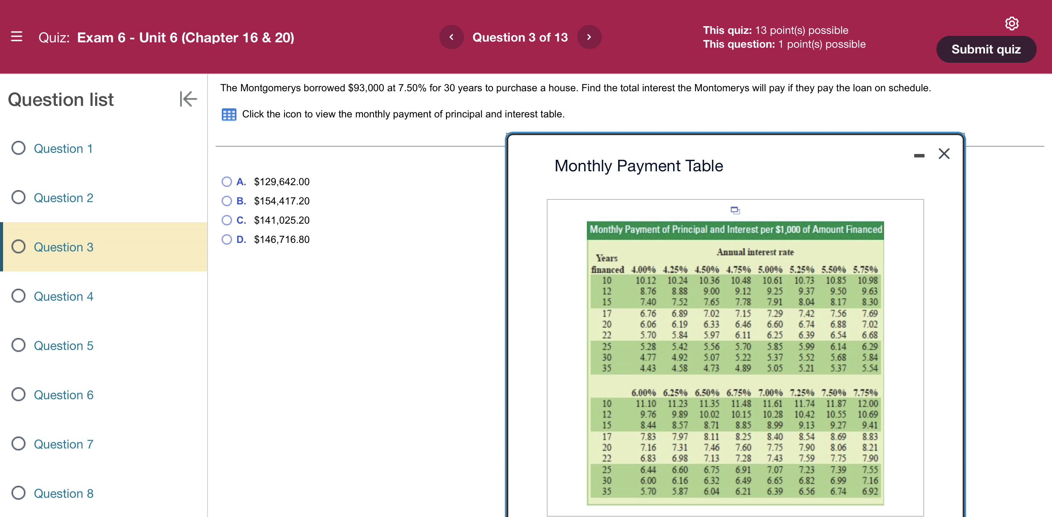Close the Monthly Payment Table popup

coord(944,154)
